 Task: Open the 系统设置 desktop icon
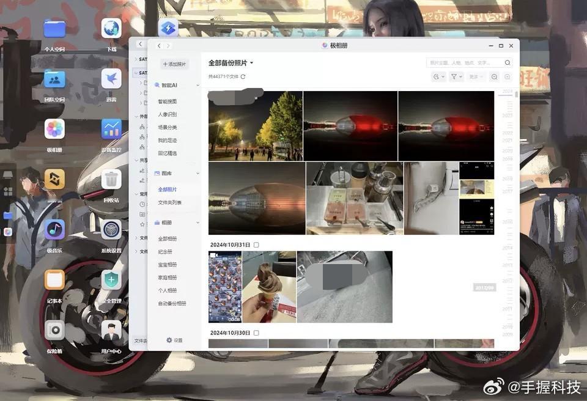click(111, 229)
